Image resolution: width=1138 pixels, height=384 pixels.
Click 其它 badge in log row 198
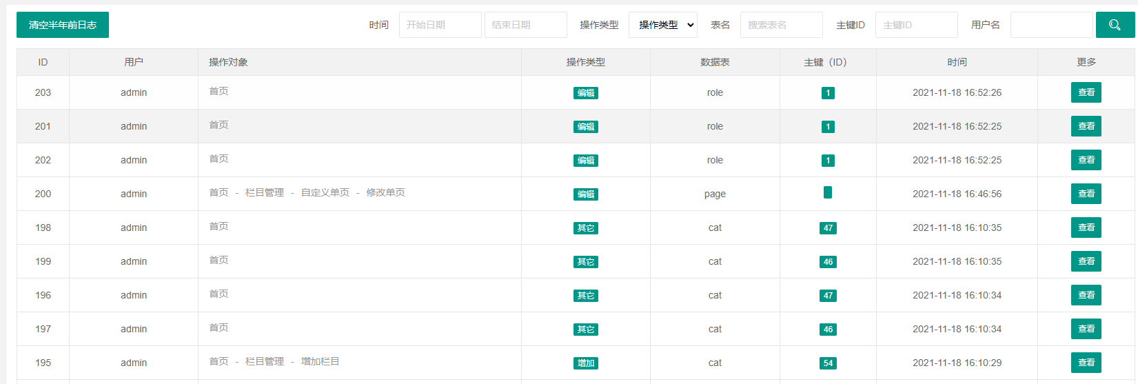click(586, 228)
